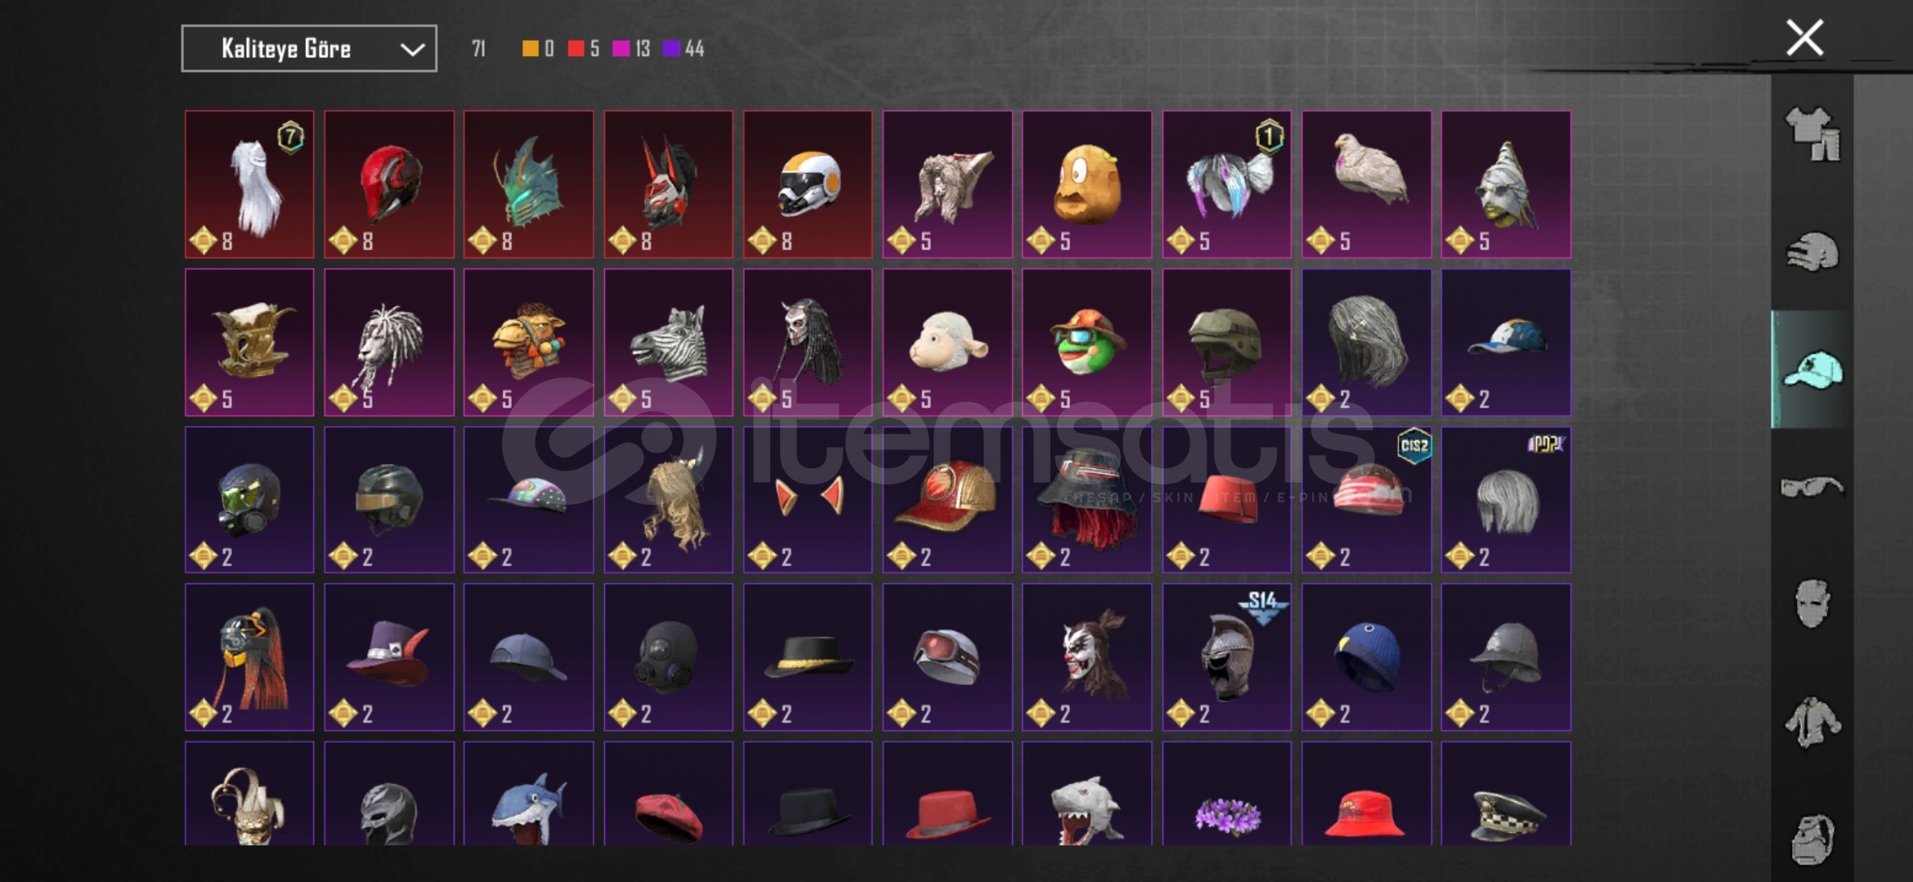
Task: Click the pink rarity filter square
Action: 621,49
